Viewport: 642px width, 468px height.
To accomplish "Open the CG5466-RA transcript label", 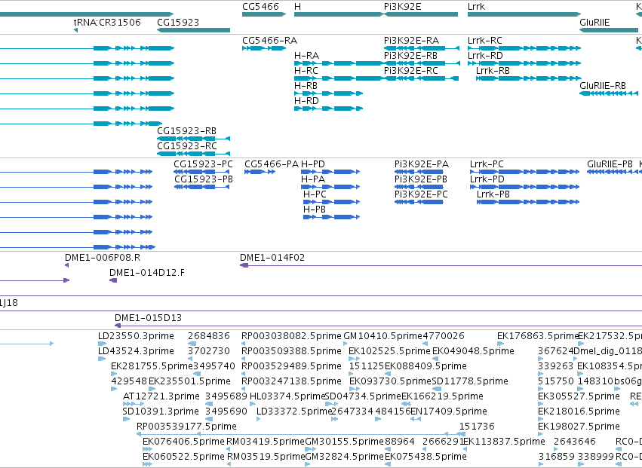I will pos(270,41).
